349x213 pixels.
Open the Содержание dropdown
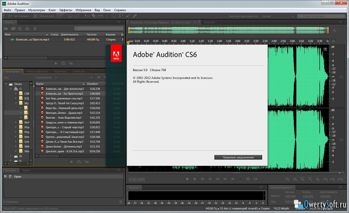74,77
